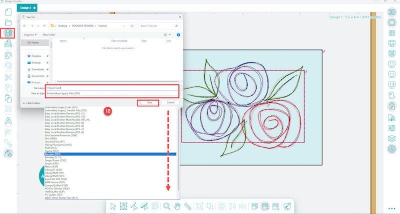The height and width of the screenshot is (214, 400).
Task: Click Hide Folders in the dialog
Action: pyautogui.click(x=31, y=103)
